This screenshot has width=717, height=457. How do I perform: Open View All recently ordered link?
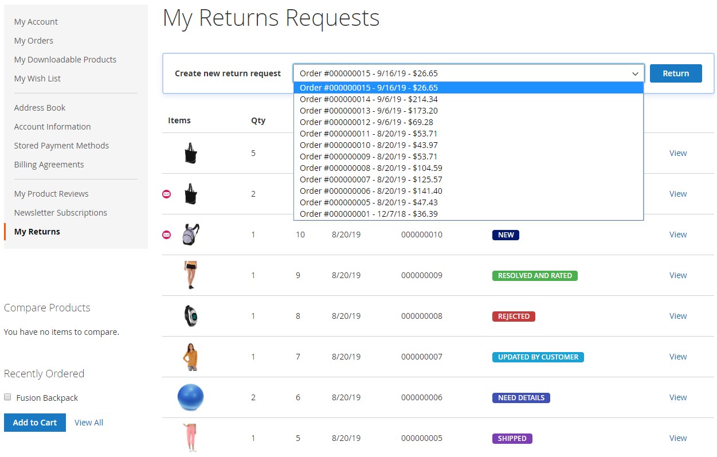[89, 423]
